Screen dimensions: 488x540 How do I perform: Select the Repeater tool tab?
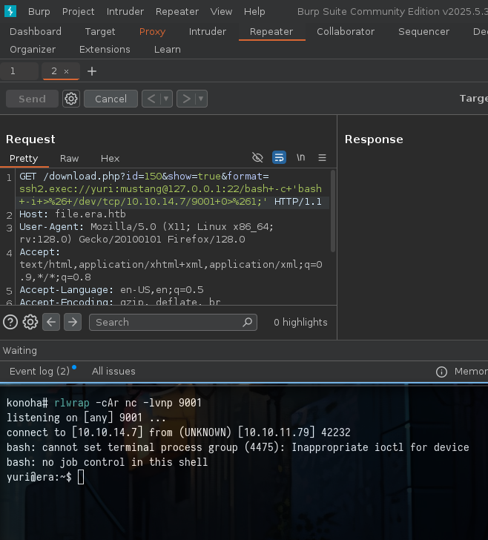point(271,31)
